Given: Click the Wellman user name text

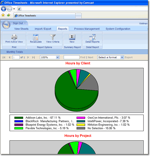Looking at the screenshot, I should (x=143, y=23).
